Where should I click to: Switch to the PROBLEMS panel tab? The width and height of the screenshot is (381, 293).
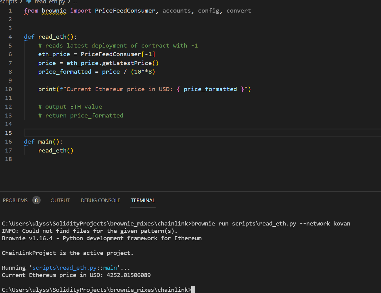point(15,200)
